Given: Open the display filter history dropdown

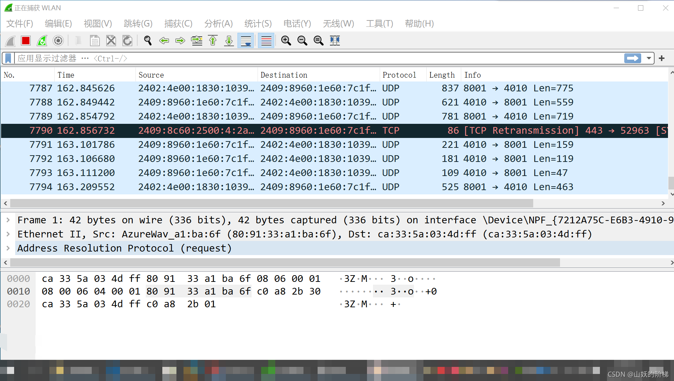Looking at the screenshot, I should [649, 58].
